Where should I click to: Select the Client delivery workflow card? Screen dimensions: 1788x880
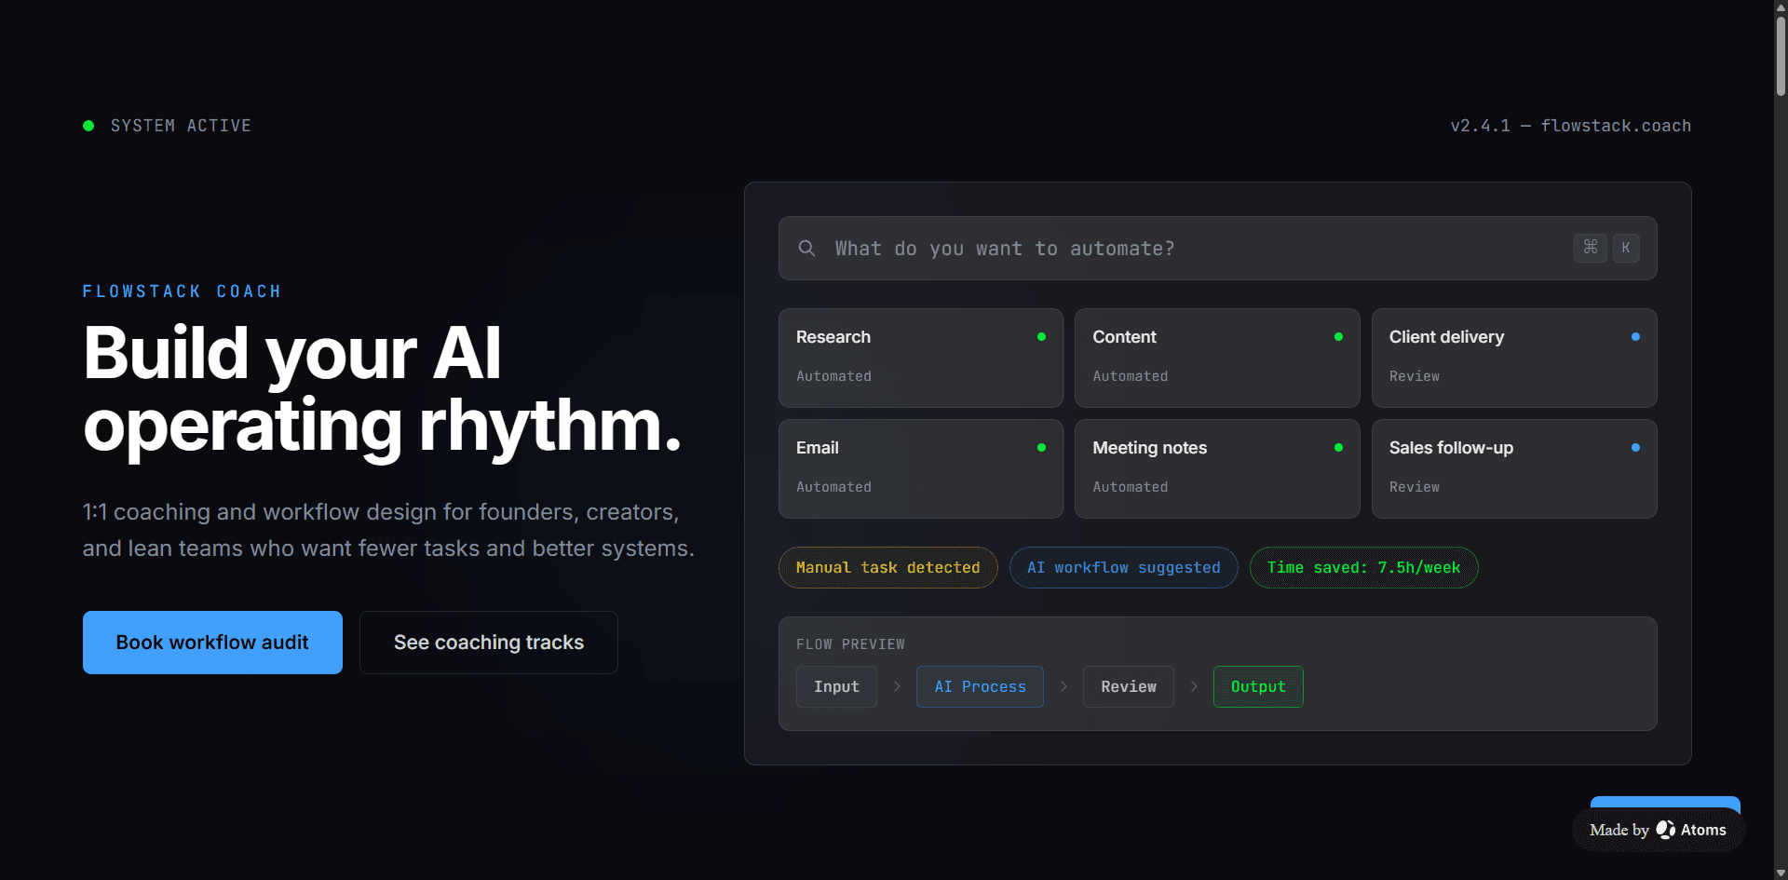point(1514,358)
